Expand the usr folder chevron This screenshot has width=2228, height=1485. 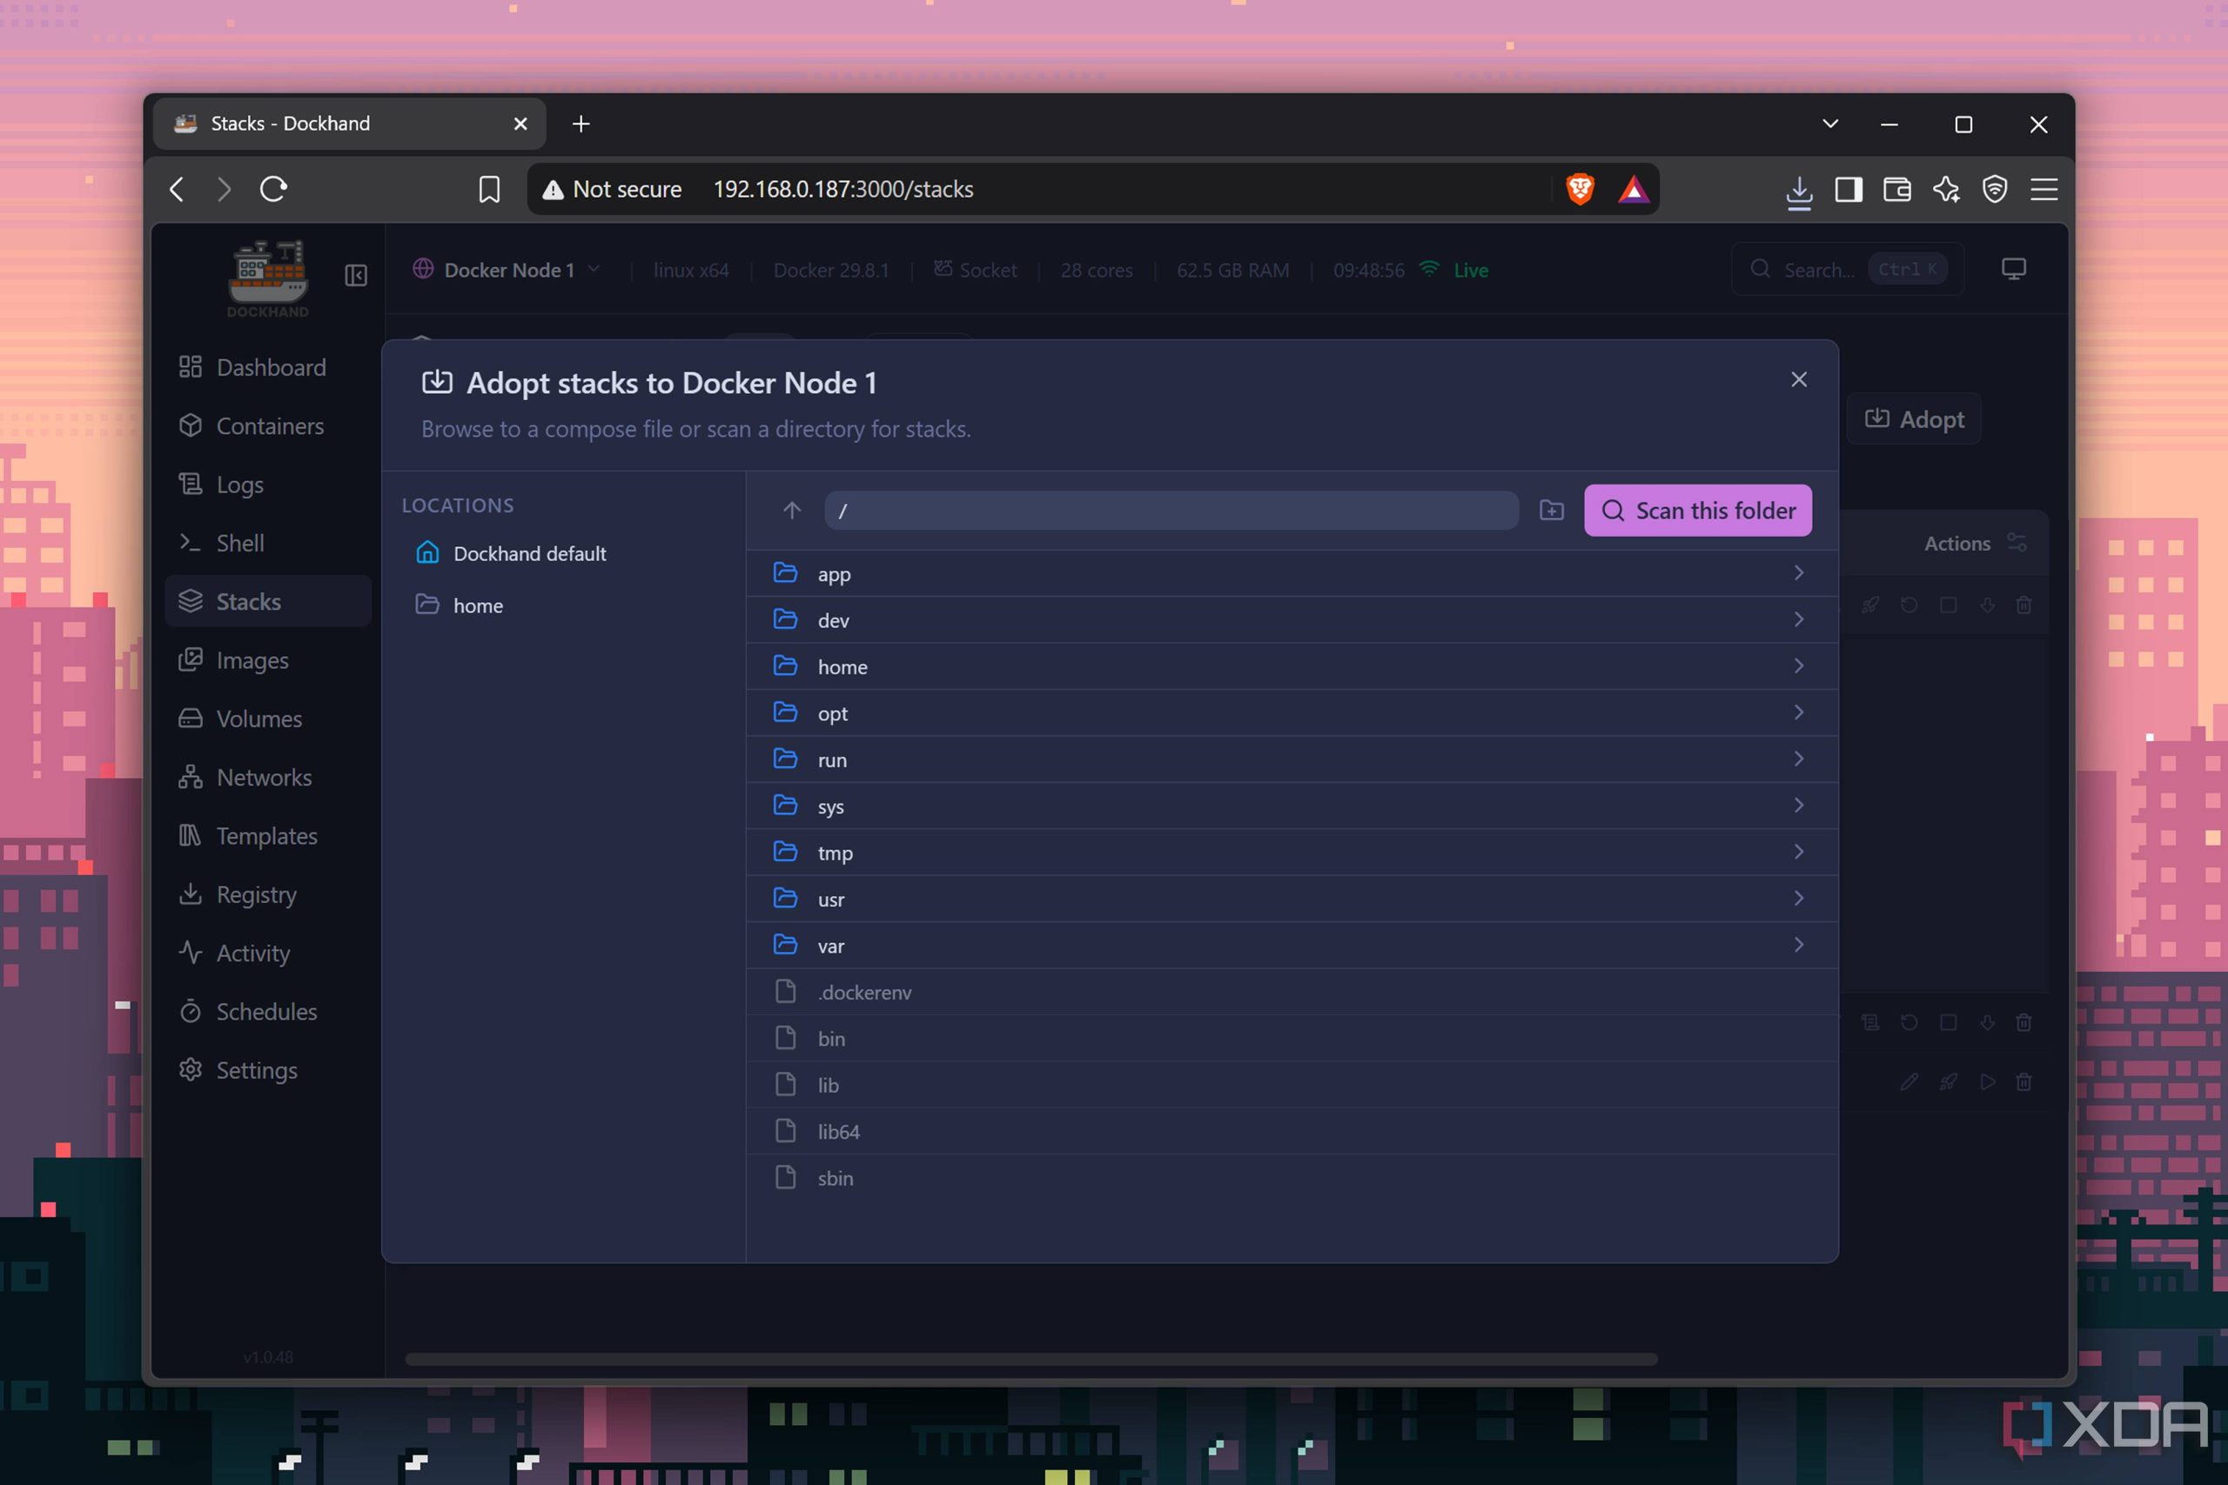(1798, 898)
